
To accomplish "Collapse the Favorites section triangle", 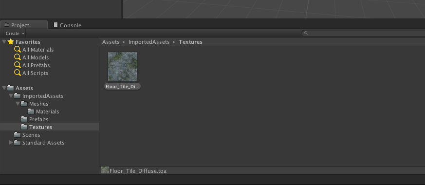I will click(4, 42).
